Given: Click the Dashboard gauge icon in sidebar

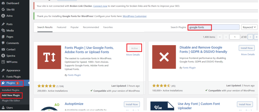Looking at the screenshot, I should click(x=3, y=3).
